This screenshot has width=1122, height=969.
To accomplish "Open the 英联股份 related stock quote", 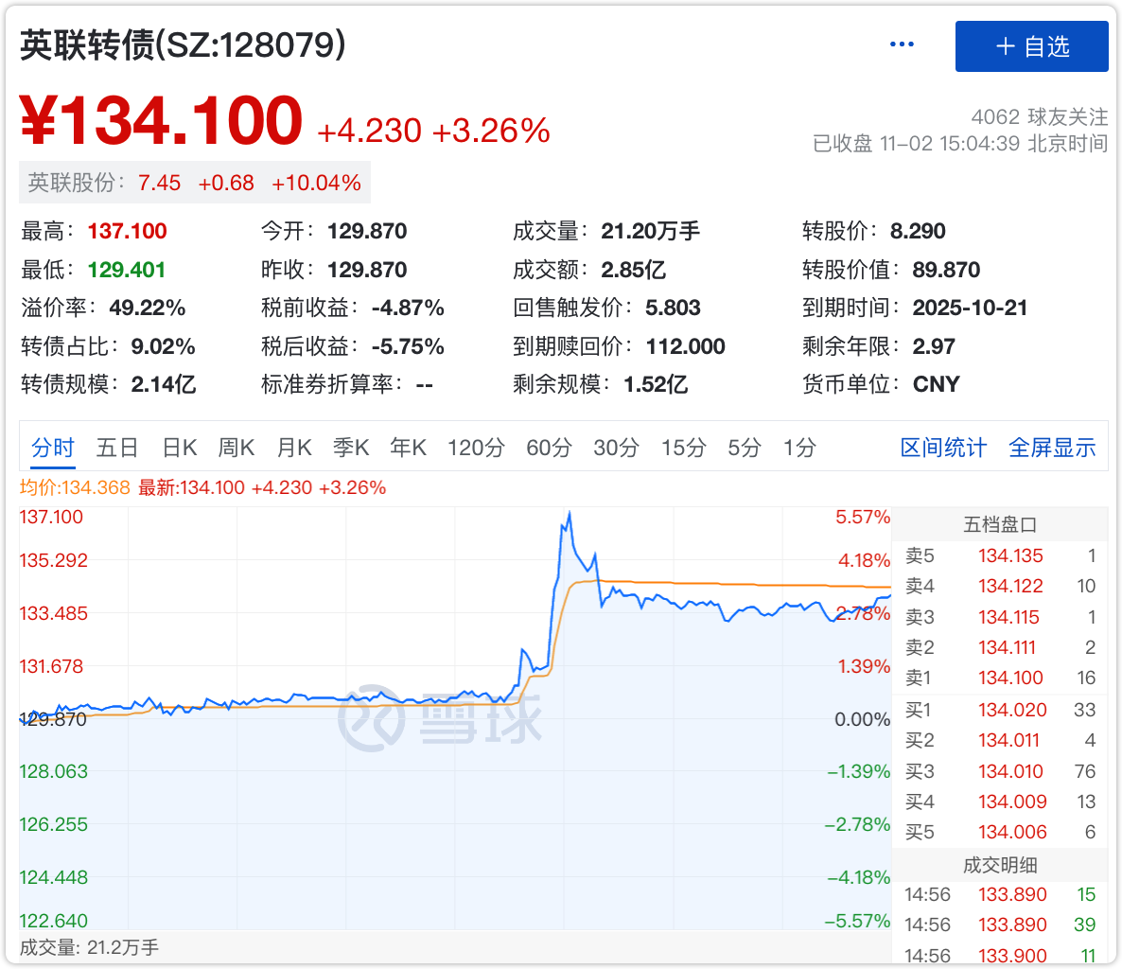I will [x=194, y=183].
